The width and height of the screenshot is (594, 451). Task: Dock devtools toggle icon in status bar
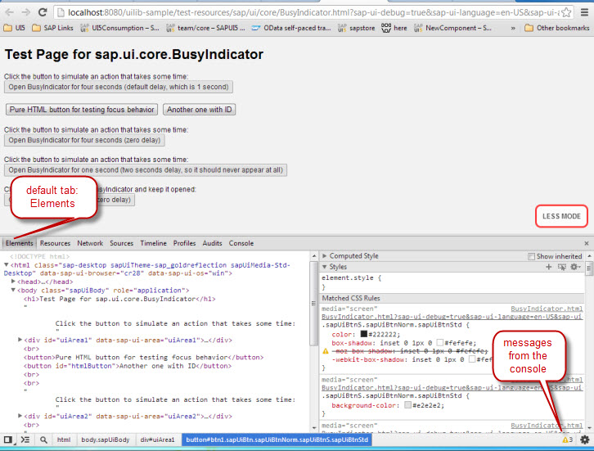(x=8, y=440)
